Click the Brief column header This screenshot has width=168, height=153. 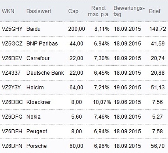[155, 11]
